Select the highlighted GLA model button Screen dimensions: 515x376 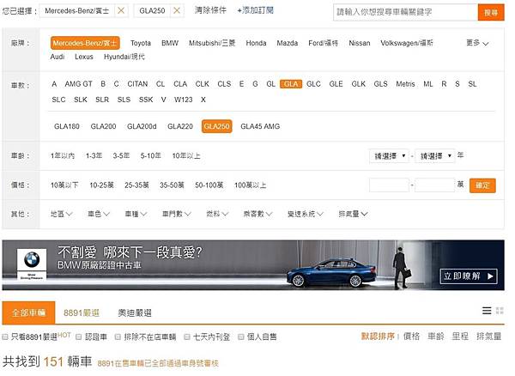click(291, 84)
